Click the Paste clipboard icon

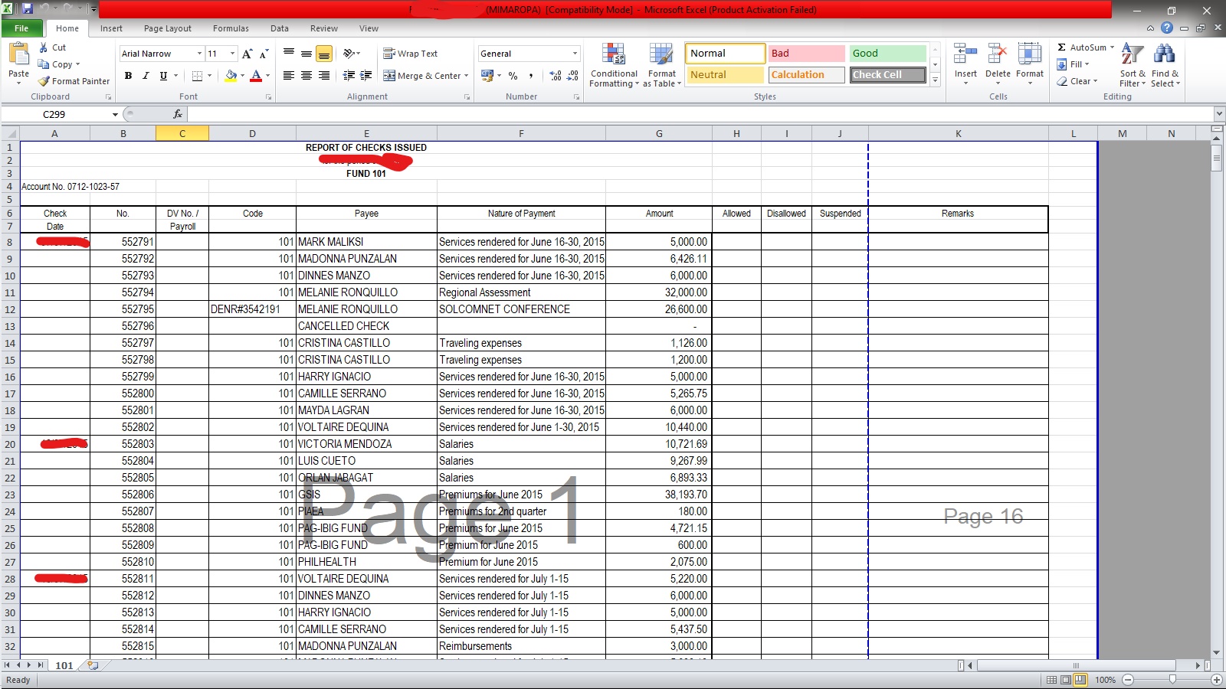(x=18, y=55)
